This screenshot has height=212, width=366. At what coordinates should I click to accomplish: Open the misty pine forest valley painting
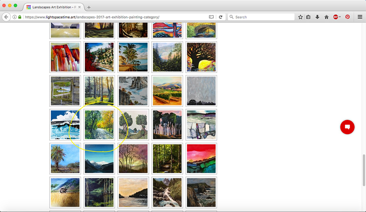[167, 57]
